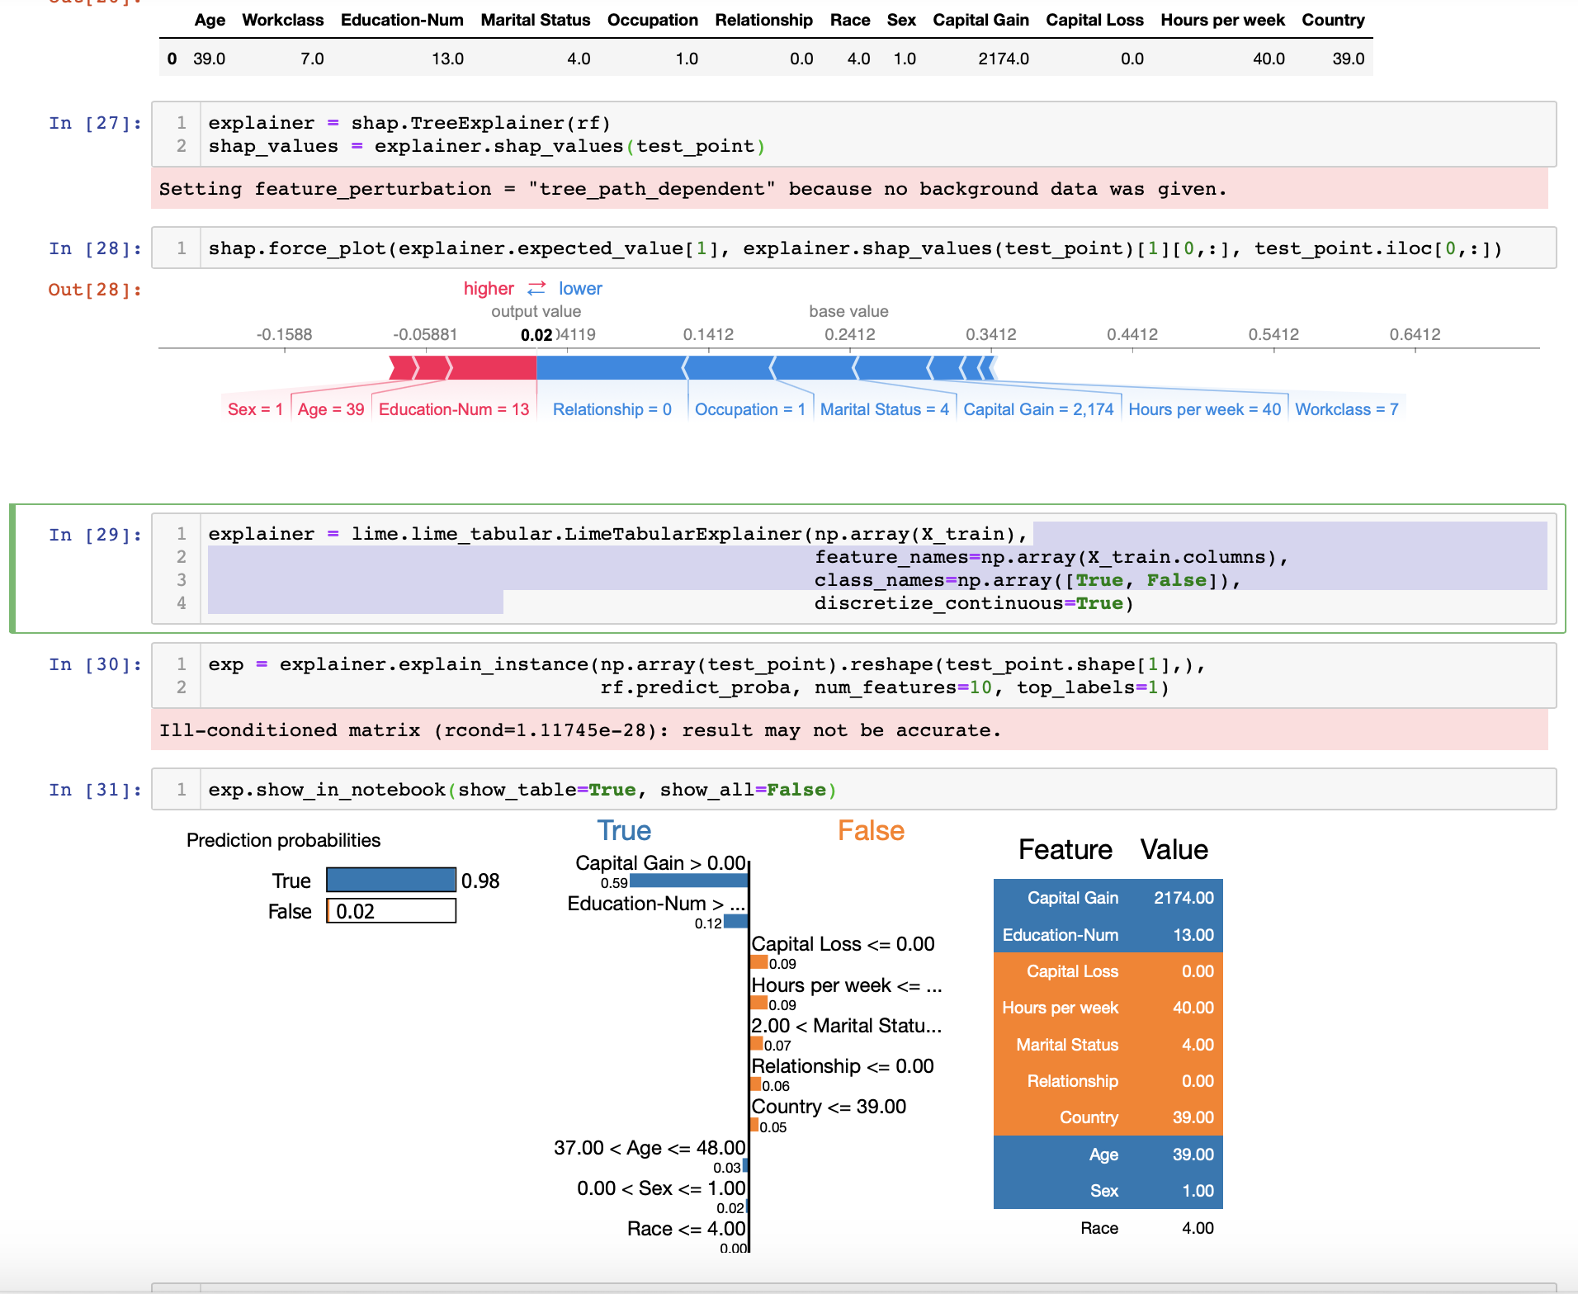Click the Workclass column header
Viewport: 1578px width, 1294px height.
pos(282,20)
